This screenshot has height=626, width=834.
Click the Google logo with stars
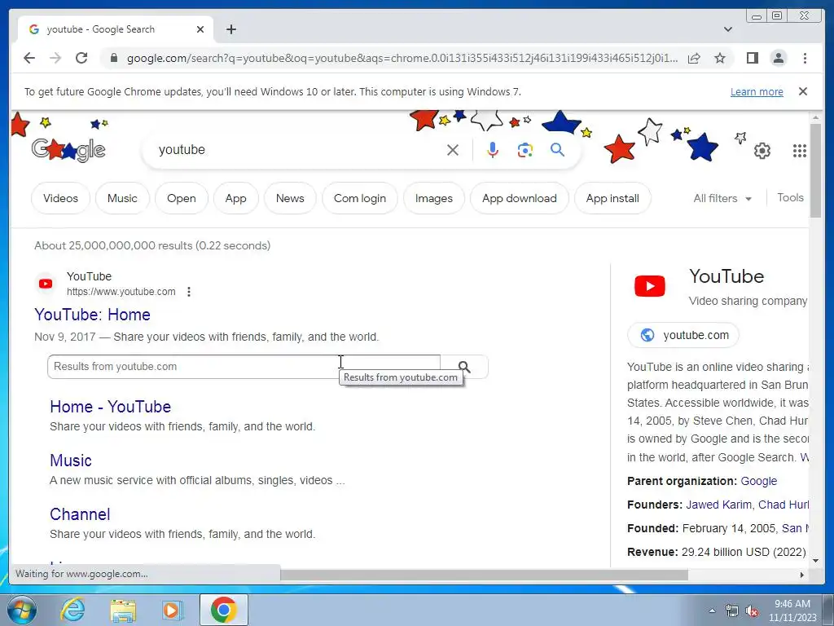(x=68, y=150)
